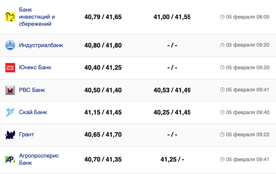Image resolution: width=276 pixels, height=174 pixels.
Task: Click clock icon beside 05 февраля 08:00
Action: point(222,17)
